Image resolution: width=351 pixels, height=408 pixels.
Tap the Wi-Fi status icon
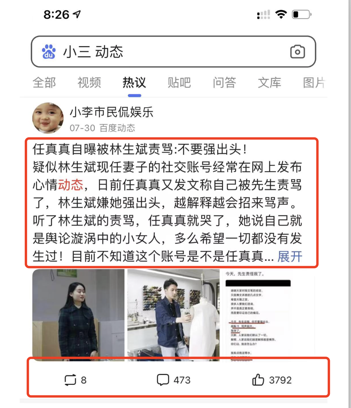(281, 14)
